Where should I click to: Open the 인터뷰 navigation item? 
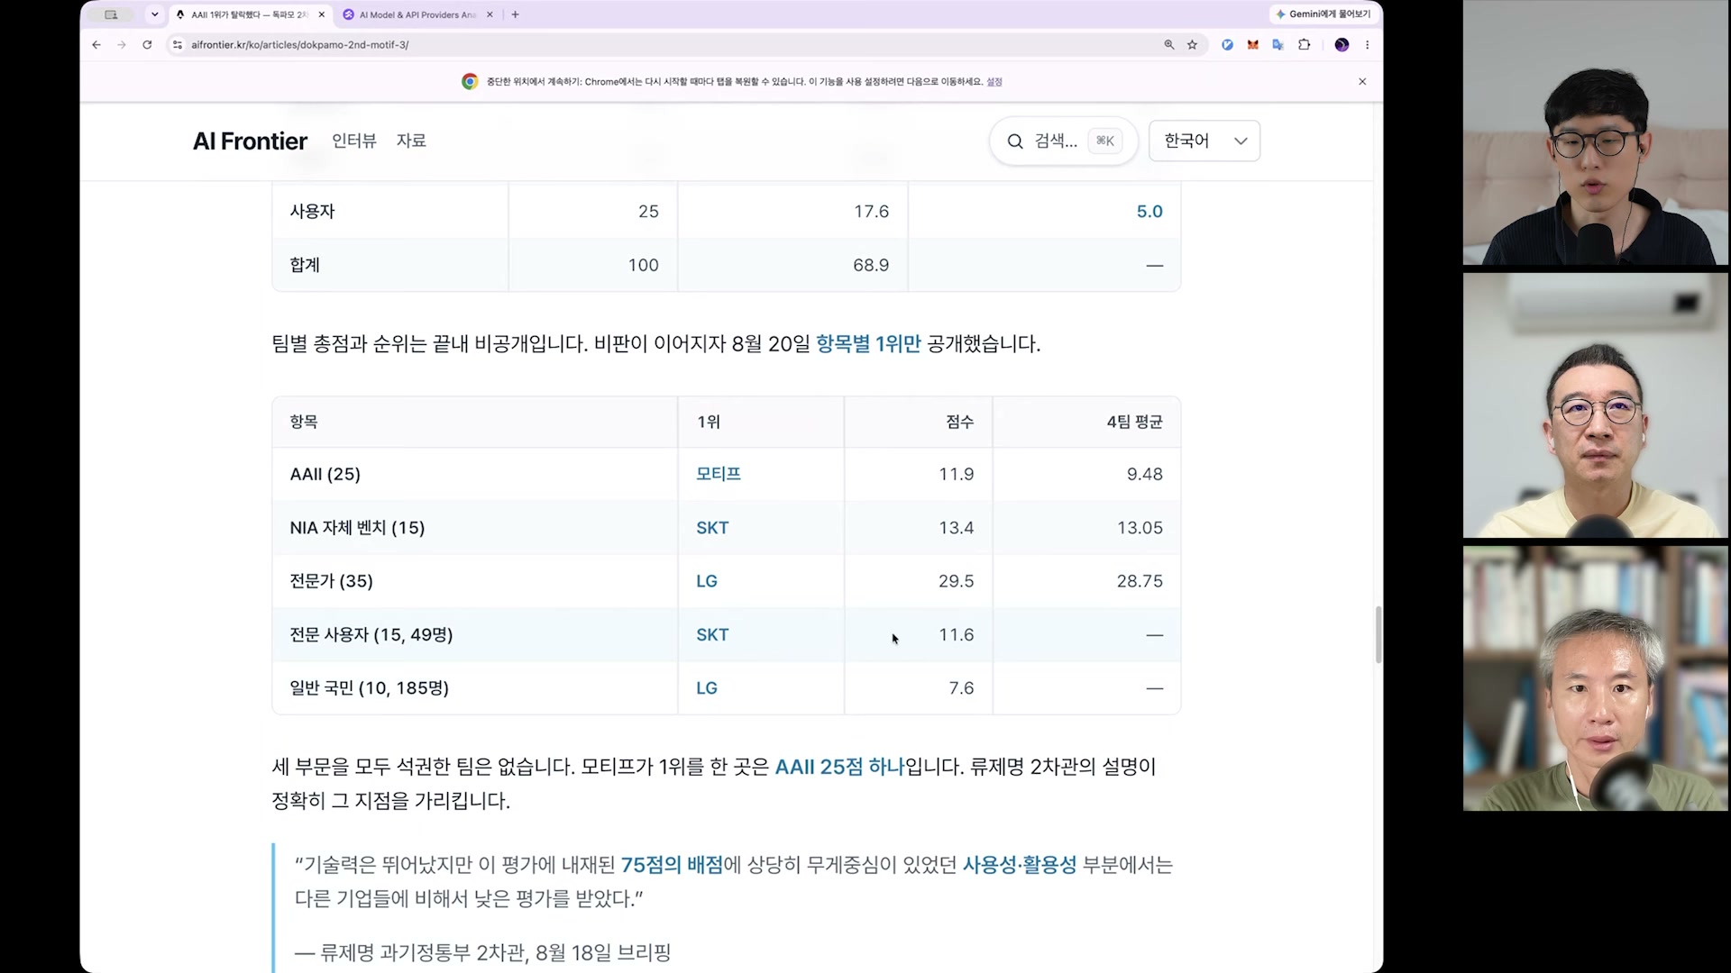point(354,141)
